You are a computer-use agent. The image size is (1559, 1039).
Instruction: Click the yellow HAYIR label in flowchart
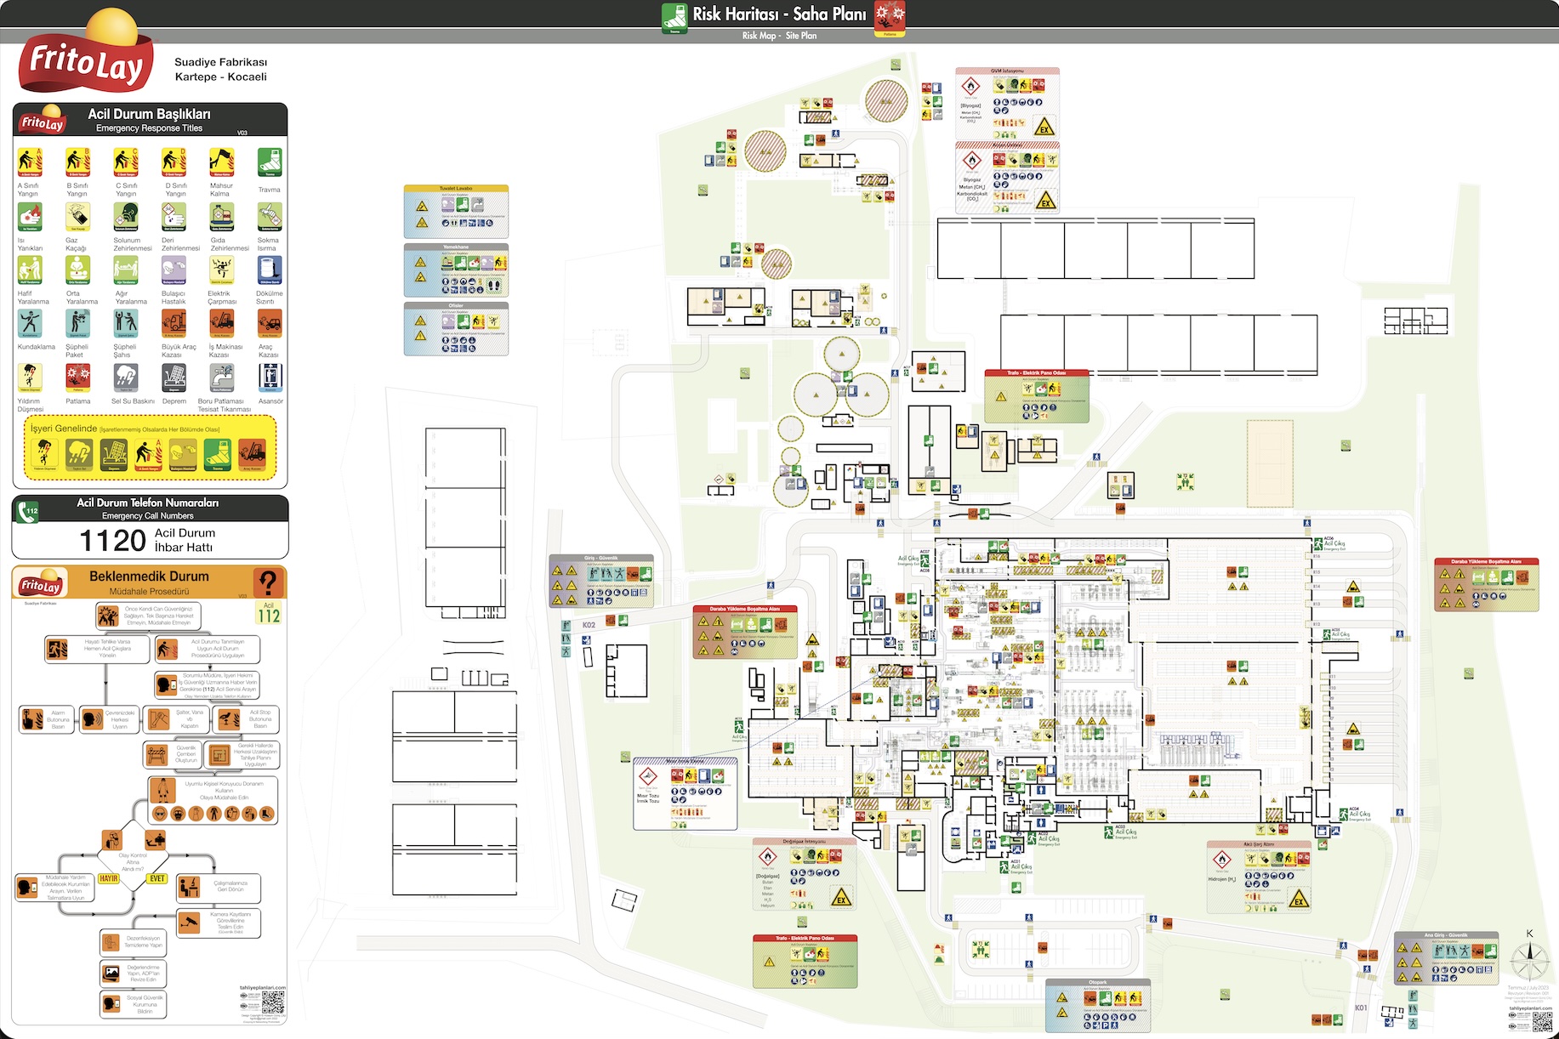(x=109, y=878)
